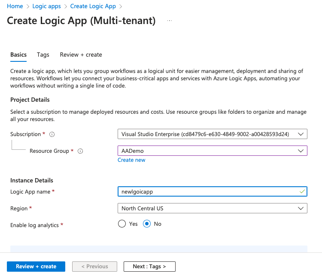This screenshot has height=279, width=322.
Task: Click the Next : Tags button
Action: click(149, 266)
